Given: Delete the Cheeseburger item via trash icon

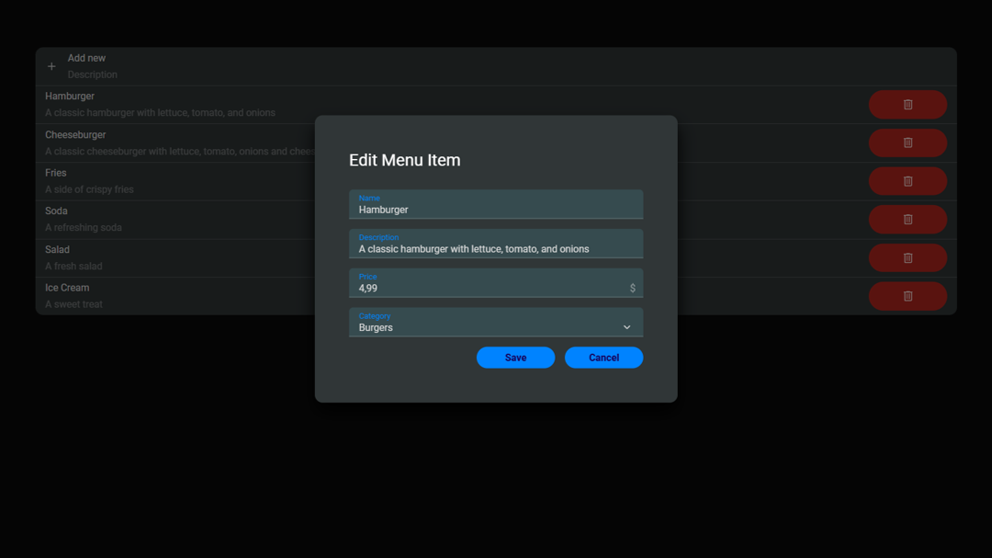Looking at the screenshot, I should coord(907,142).
